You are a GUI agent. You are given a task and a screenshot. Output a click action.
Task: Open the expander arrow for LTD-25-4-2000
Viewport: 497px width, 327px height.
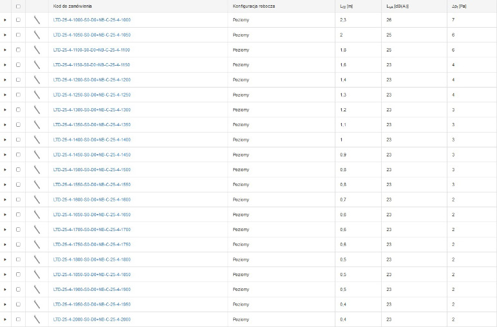coord(5,319)
